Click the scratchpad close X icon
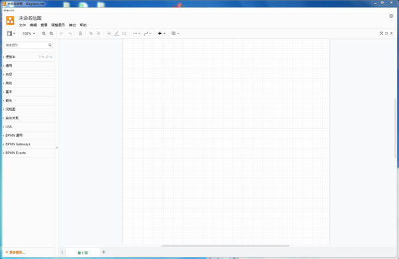Viewport: 399px width, 259px height. pos(51,57)
